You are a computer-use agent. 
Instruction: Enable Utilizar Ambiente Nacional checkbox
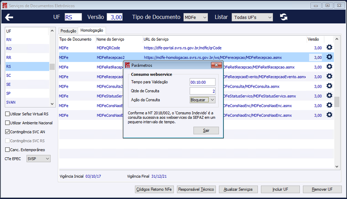[x=7, y=123]
